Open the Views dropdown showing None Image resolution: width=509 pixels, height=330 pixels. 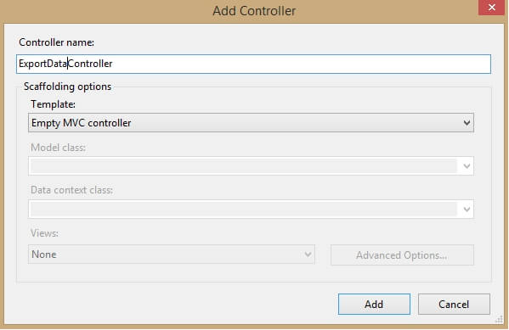172,254
